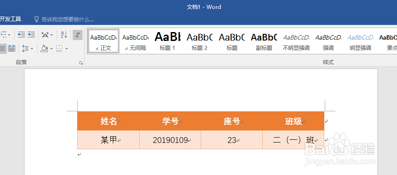This screenshot has height=175, width=397.
Task: Expand the Asian layout dropdown arrow
Action: click(x=52, y=35)
